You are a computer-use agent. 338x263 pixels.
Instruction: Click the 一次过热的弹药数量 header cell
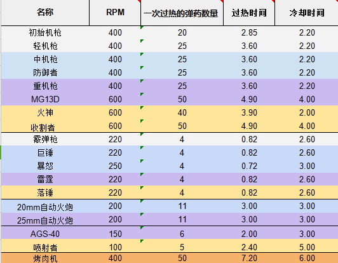pyautogui.click(x=182, y=13)
